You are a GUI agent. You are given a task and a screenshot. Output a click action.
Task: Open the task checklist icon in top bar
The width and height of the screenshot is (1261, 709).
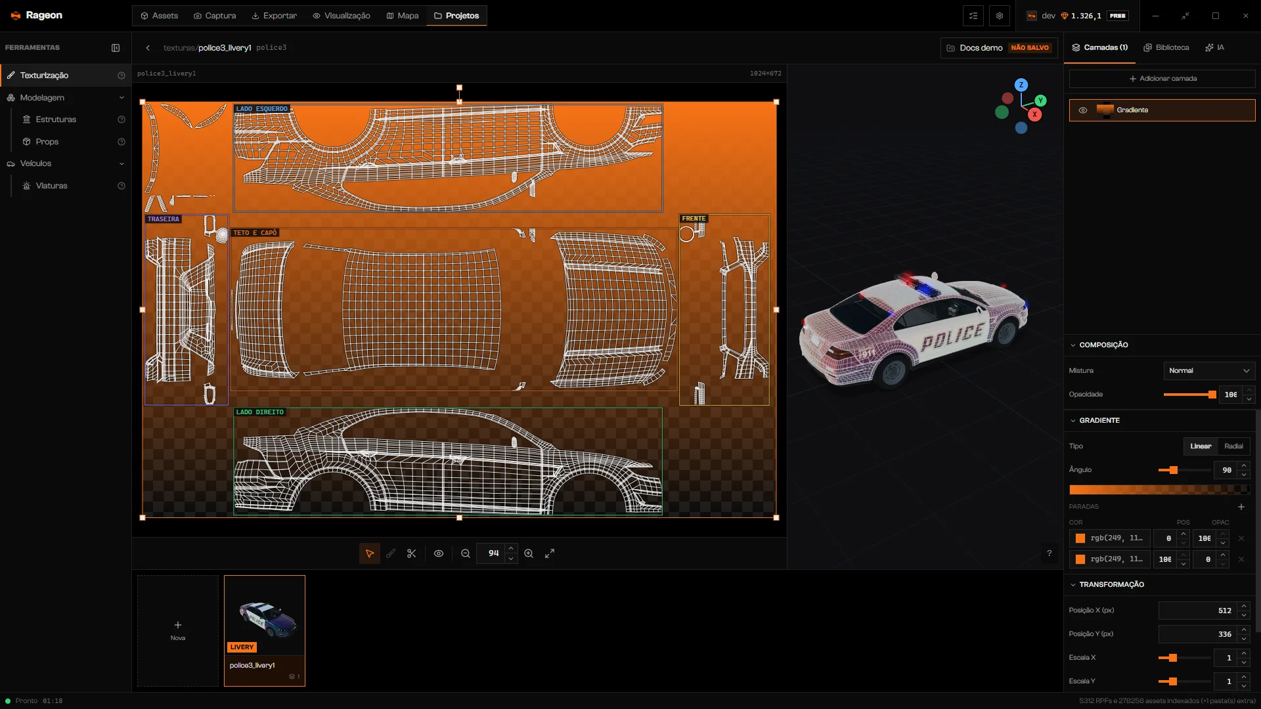click(x=973, y=16)
